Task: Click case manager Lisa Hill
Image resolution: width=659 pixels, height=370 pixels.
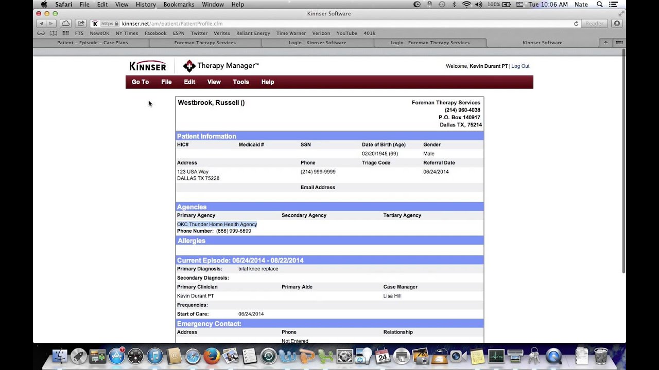Action: (x=392, y=296)
